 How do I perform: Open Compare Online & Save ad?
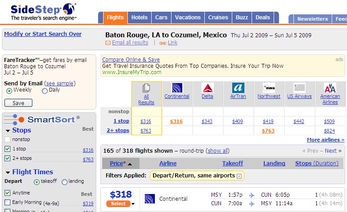click(131, 60)
